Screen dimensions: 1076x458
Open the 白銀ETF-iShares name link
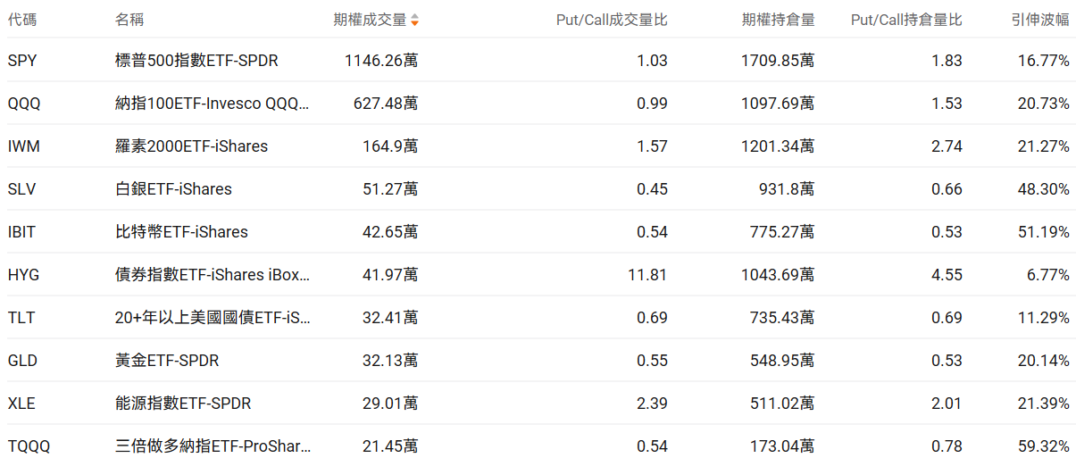click(173, 189)
